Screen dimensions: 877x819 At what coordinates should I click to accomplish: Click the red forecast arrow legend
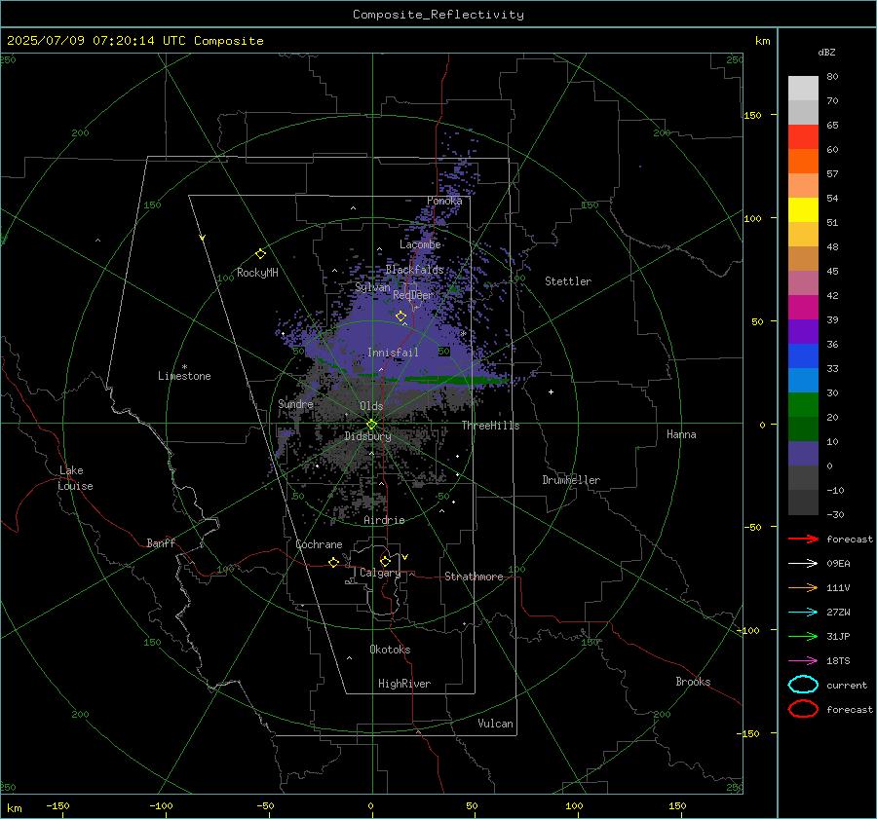pos(803,539)
